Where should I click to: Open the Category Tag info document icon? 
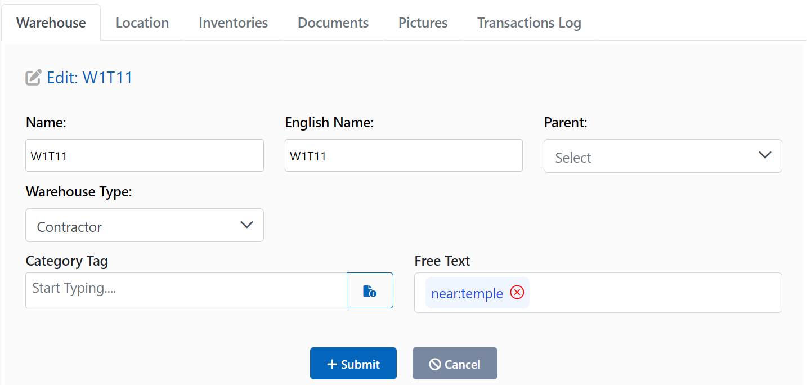click(x=370, y=290)
